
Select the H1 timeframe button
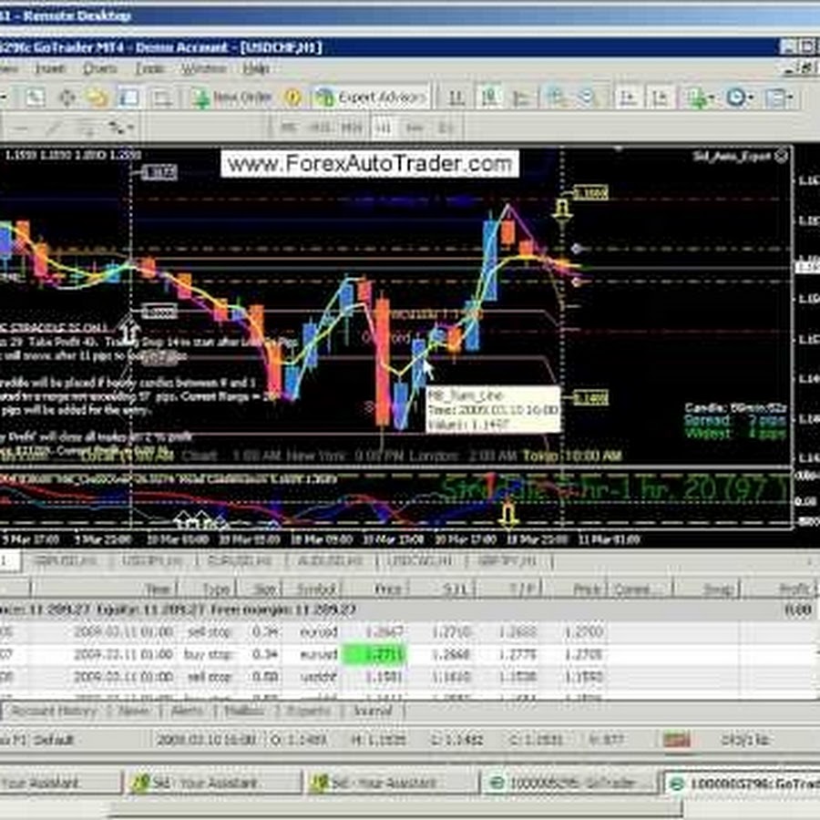click(384, 127)
